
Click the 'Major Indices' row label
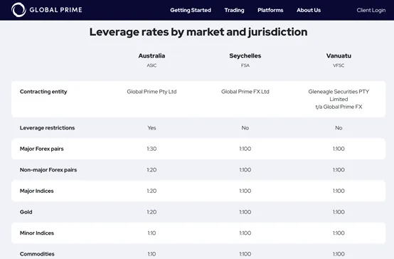37,191
